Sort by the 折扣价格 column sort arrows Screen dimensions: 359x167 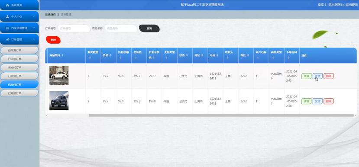click(120, 58)
